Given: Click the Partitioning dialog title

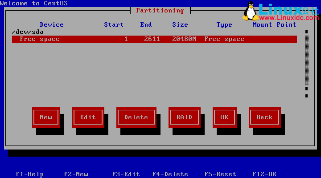Looking at the screenshot, I should tap(160, 10).
